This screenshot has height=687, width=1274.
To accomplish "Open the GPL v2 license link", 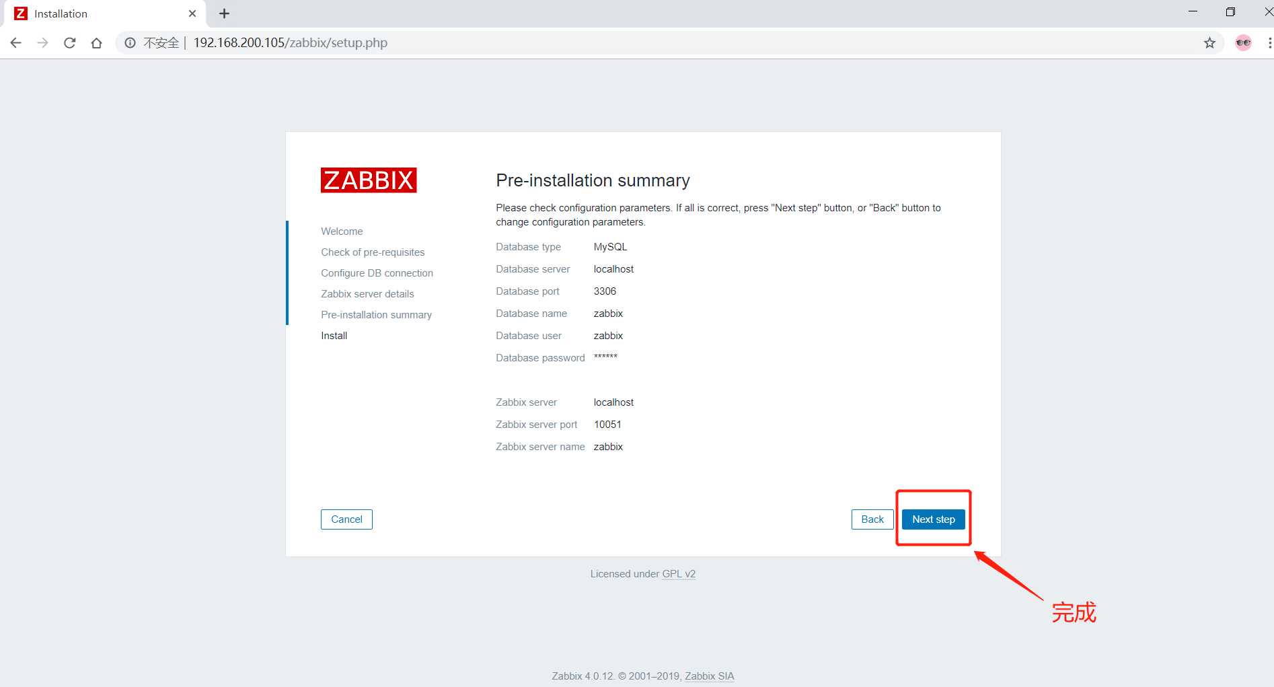I will point(679,574).
